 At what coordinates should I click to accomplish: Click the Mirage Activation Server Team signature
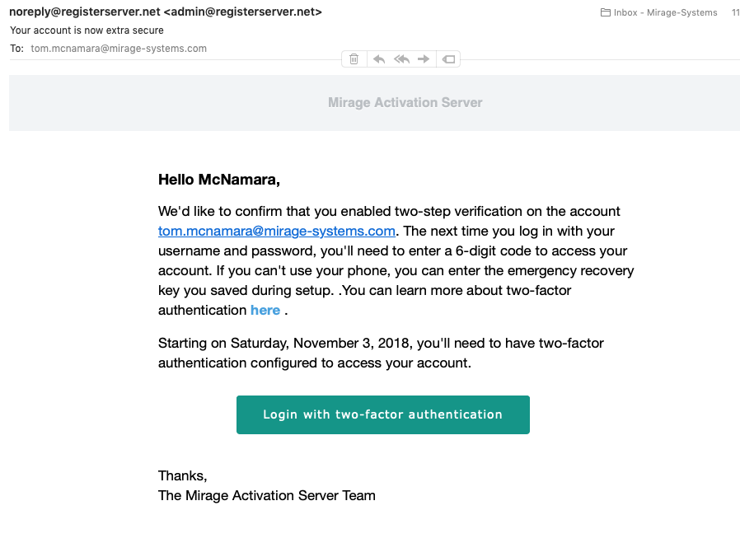(x=266, y=495)
